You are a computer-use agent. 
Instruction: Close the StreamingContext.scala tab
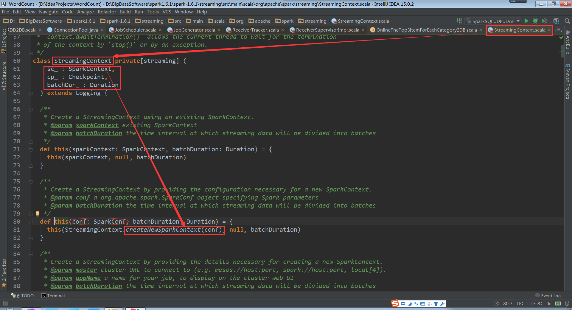[x=549, y=30]
